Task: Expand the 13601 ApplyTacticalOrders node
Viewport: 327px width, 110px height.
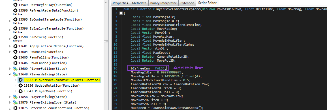Action: [10, 46]
